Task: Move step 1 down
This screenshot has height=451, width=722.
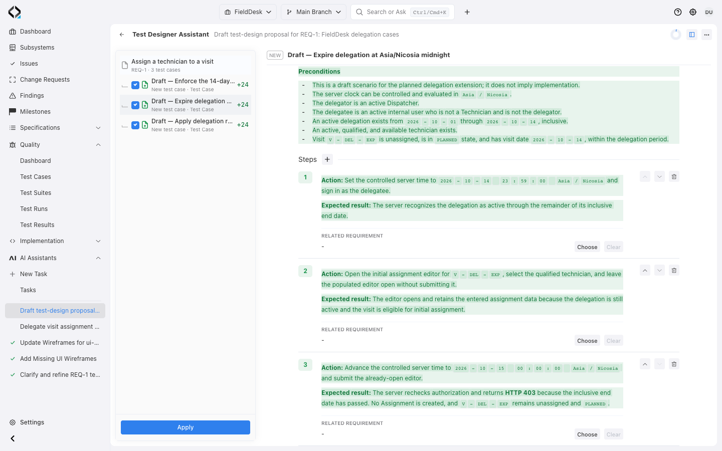Action: point(660,177)
